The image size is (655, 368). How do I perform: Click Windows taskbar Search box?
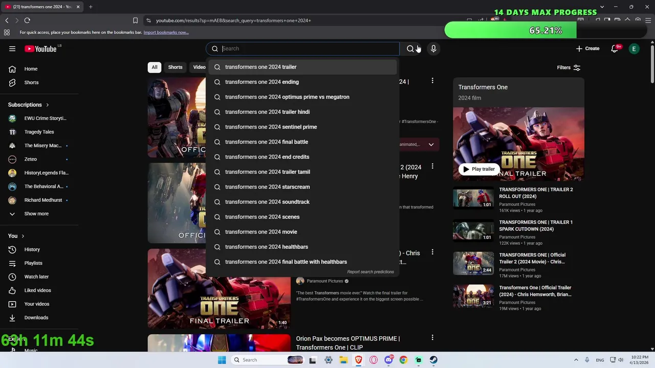tap(269, 360)
